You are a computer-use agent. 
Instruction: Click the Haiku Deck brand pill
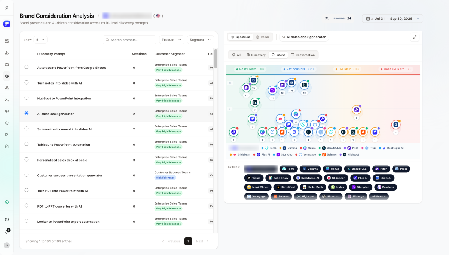tap(313, 187)
